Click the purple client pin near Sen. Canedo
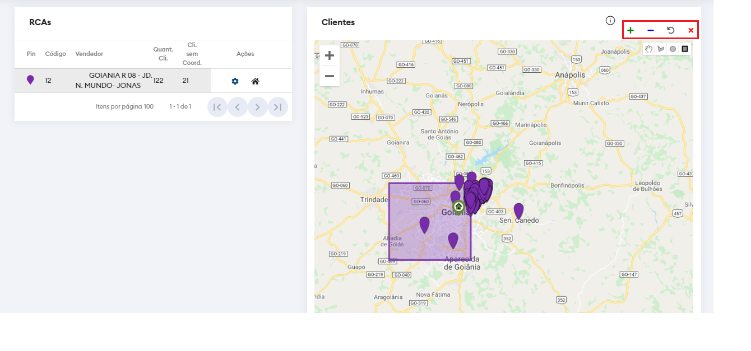Image resolution: width=751 pixels, height=351 pixels. 518,210
